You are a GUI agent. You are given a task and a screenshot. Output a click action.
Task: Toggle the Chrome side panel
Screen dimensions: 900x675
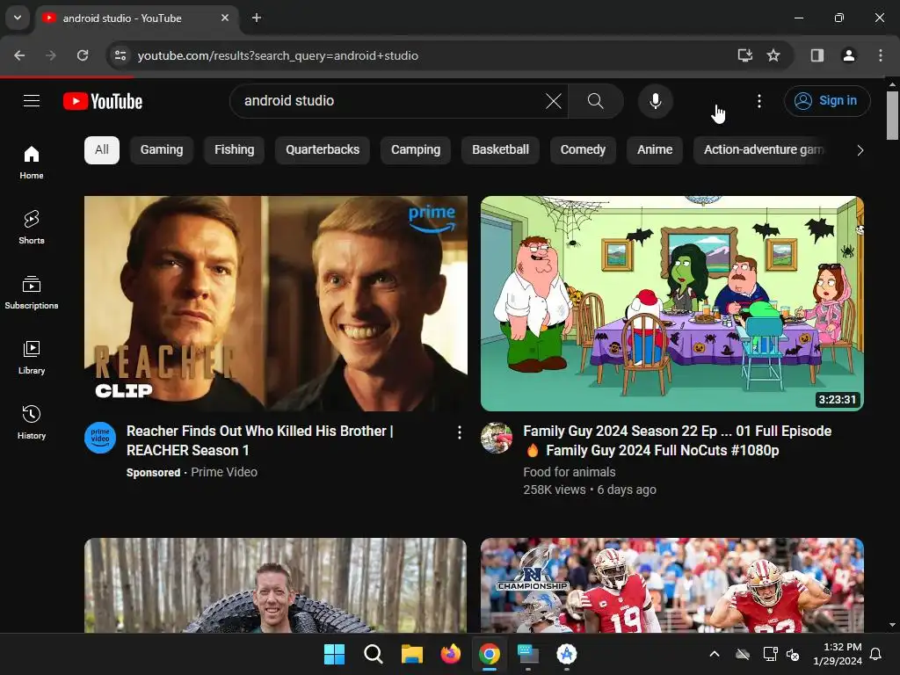(817, 55)
